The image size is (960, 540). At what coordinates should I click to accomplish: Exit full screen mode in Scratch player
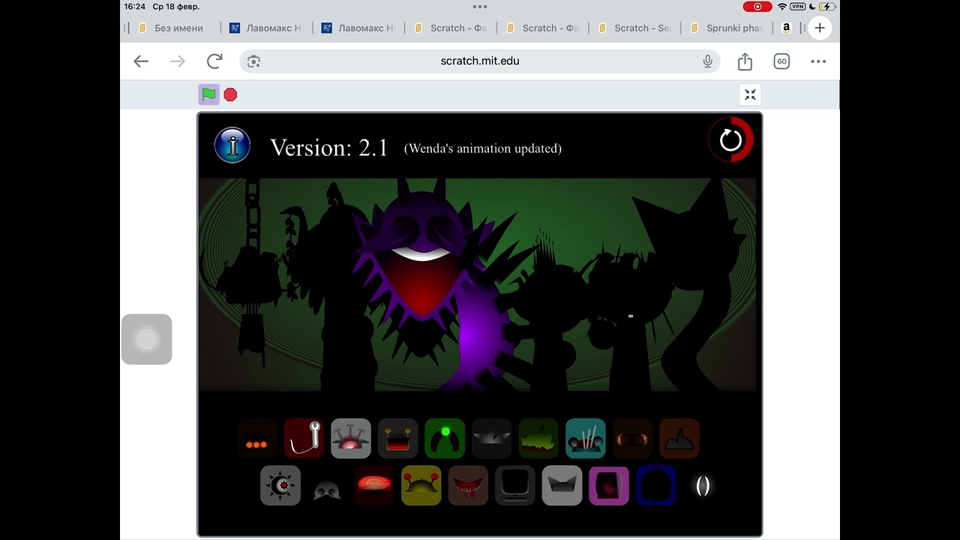point(750,94)
